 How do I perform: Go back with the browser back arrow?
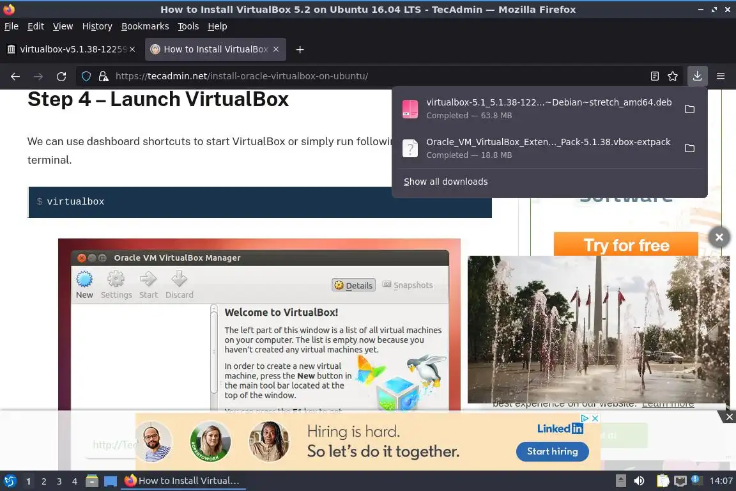(15, 76)
